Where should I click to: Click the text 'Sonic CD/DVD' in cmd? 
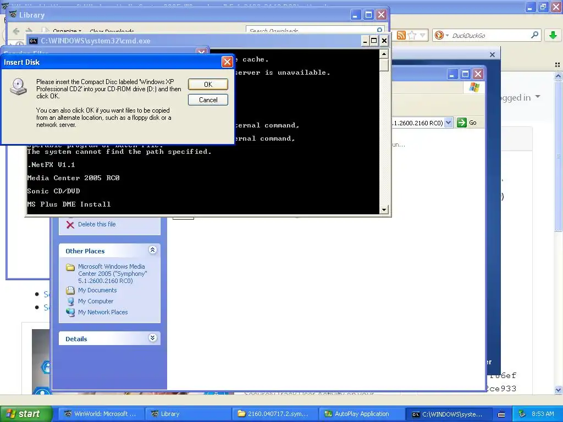point(53,191)
